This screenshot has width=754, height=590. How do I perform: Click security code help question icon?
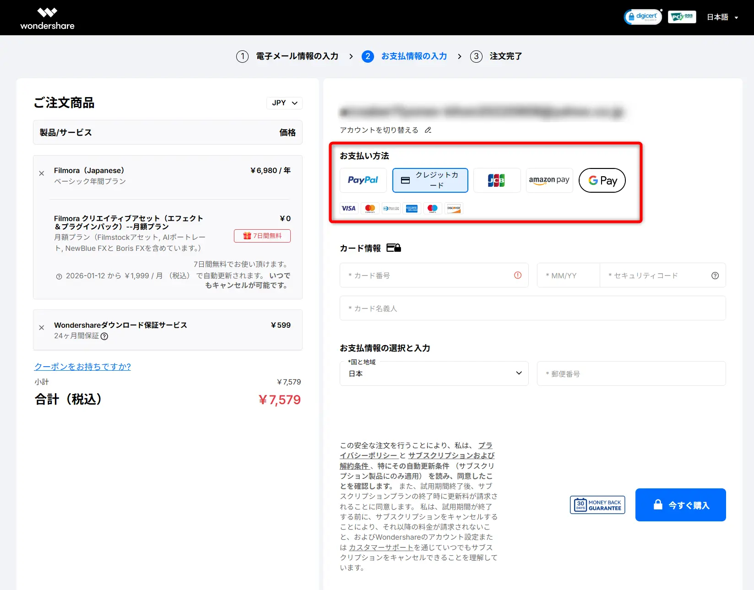pos(715,276)
